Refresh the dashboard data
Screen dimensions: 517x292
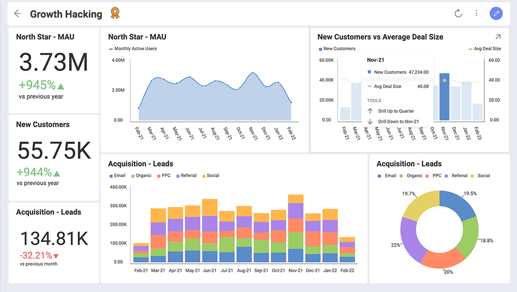pyautogui.click(x=458, y=14)
